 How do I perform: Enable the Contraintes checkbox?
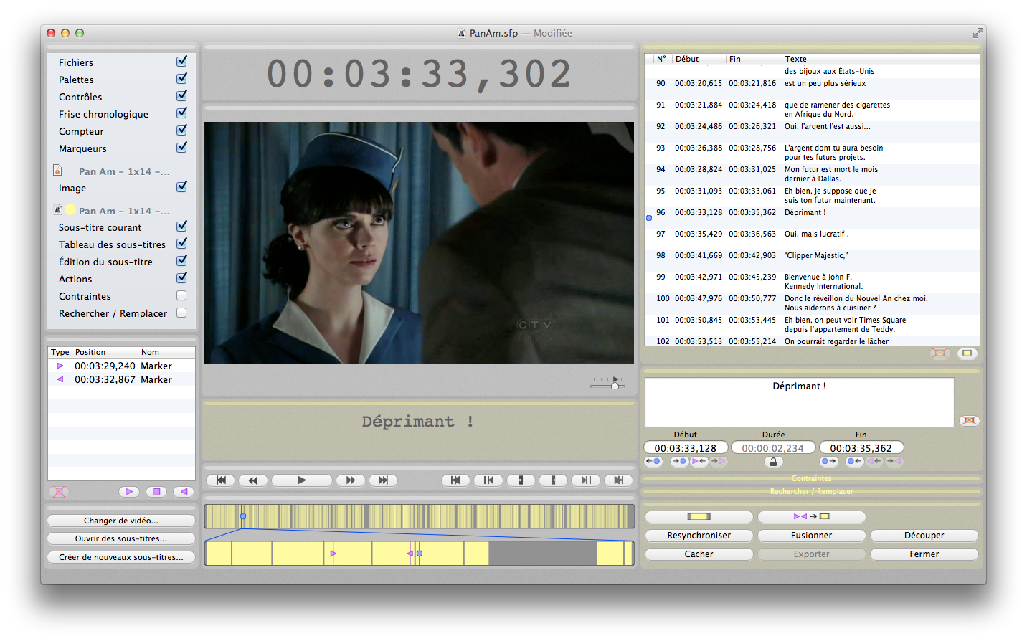click(181, 295)
